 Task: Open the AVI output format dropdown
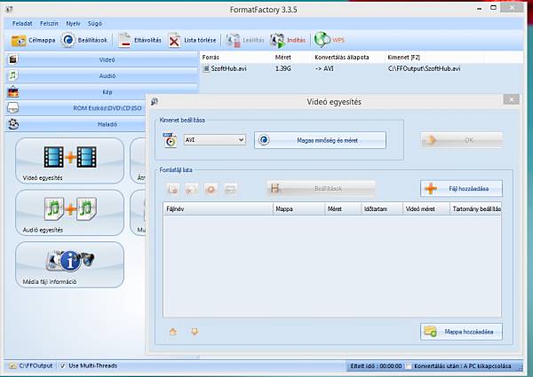[213, 139]
